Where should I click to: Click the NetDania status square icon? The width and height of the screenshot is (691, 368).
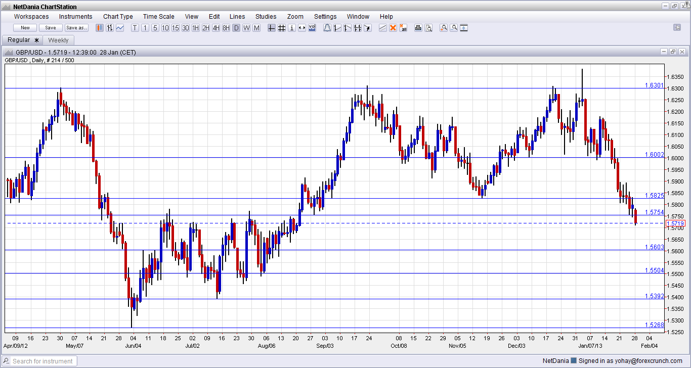point(574,361)
